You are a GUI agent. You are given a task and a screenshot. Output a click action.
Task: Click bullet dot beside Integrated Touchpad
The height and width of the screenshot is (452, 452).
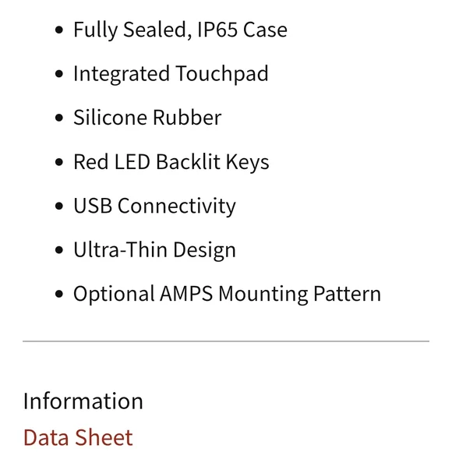pyautogui.click(x=58, y=74)
